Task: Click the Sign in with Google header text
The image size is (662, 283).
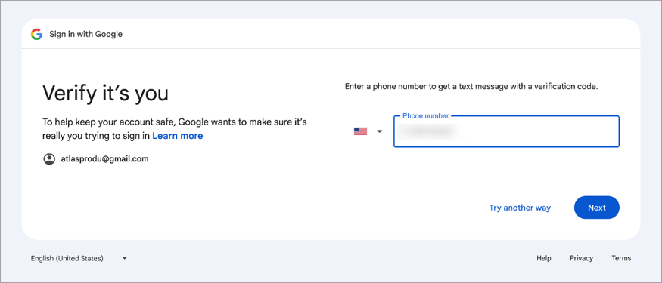Action: 85,34
